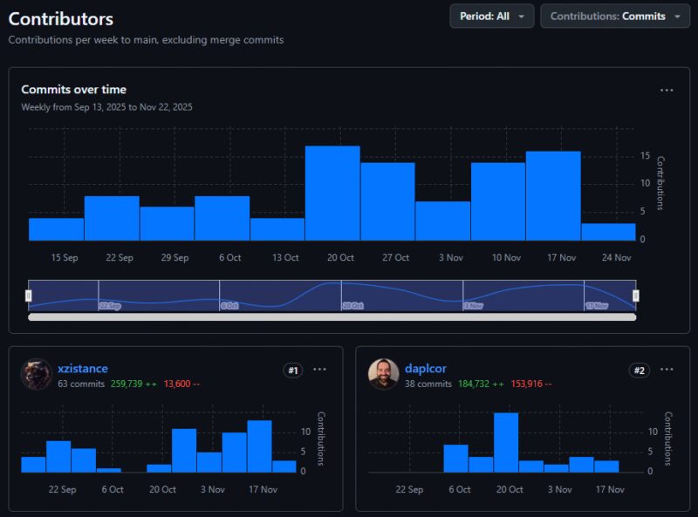Click the #2 rank badge
The width and height of the screenshot is (698, 517).
[x=640, y=371]
